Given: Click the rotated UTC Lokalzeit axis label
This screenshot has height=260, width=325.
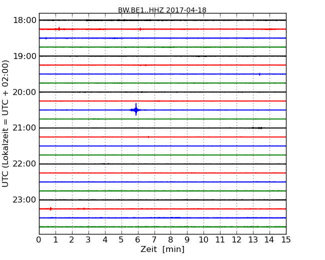Looking at the screenshot, I should 5,123.
